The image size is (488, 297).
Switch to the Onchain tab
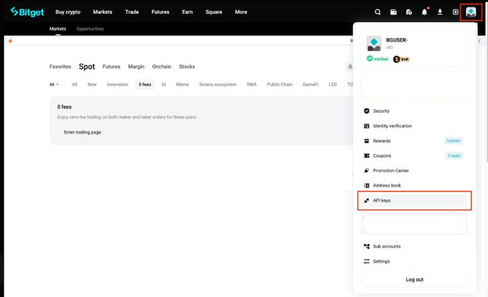[162, 67]
